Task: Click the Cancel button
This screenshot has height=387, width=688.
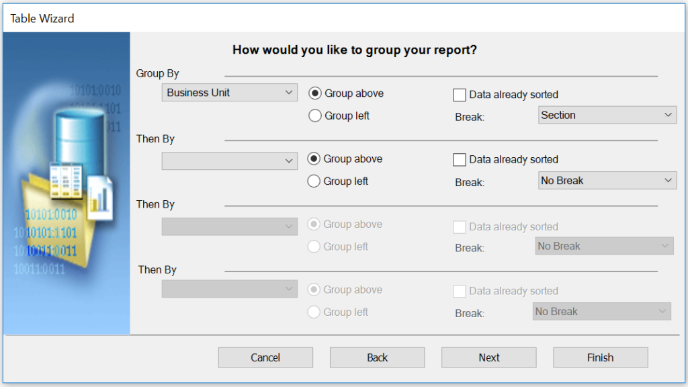Action: pyautogui.click(x=265, y=357)
